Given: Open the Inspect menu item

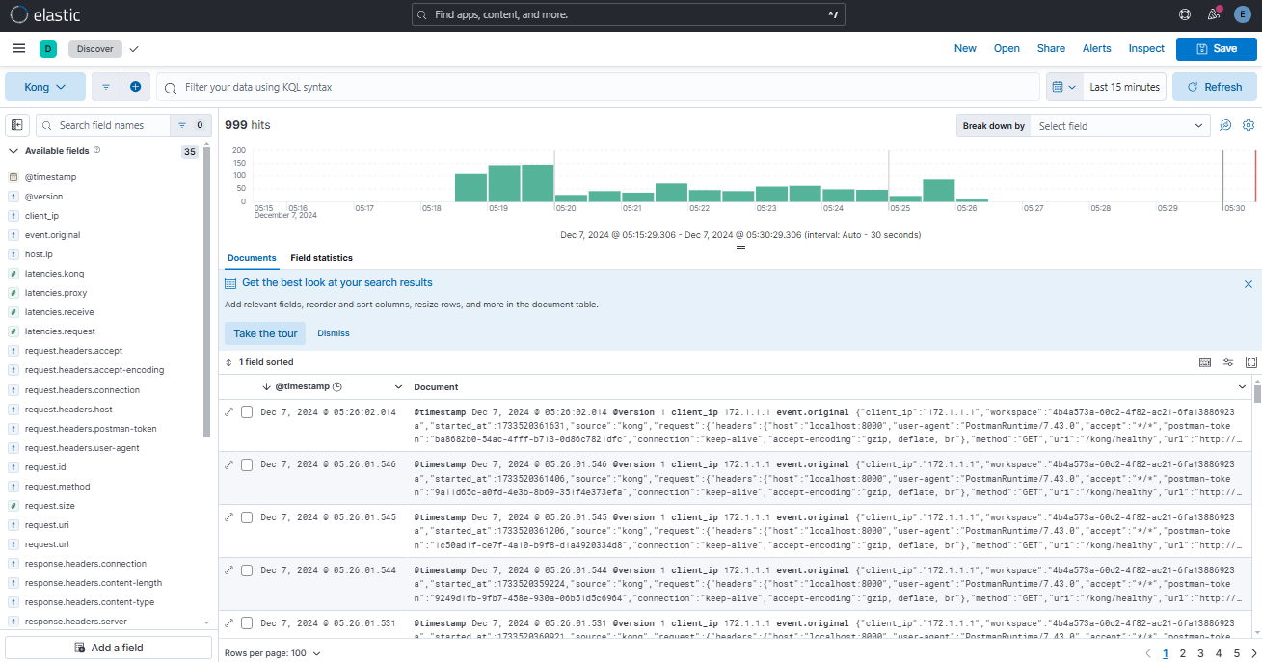Looking at the screenshot, I should [1146, 48].
